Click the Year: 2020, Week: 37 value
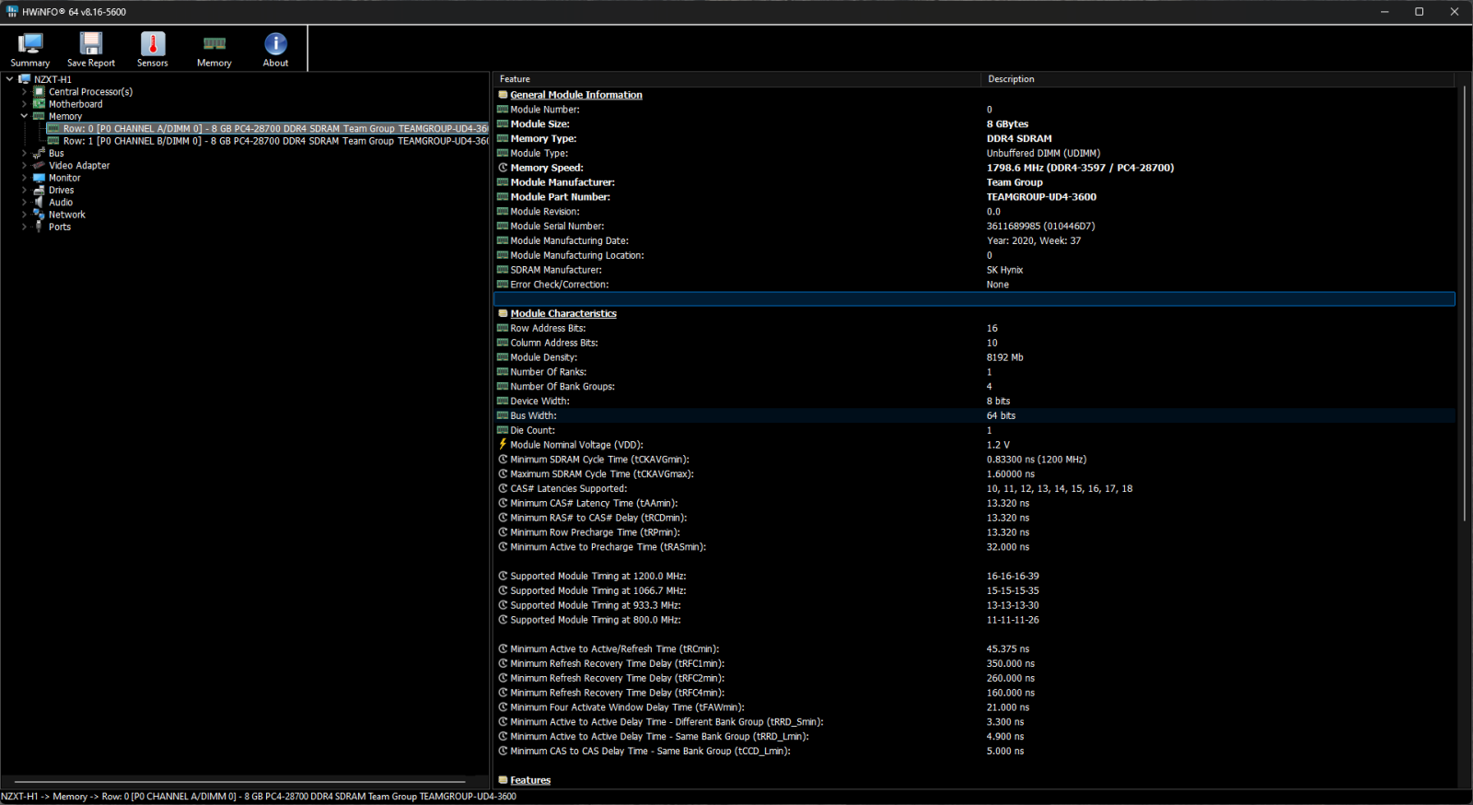Image resolution: width=1473 pixels, height=805 pixels. point(1034,240)
